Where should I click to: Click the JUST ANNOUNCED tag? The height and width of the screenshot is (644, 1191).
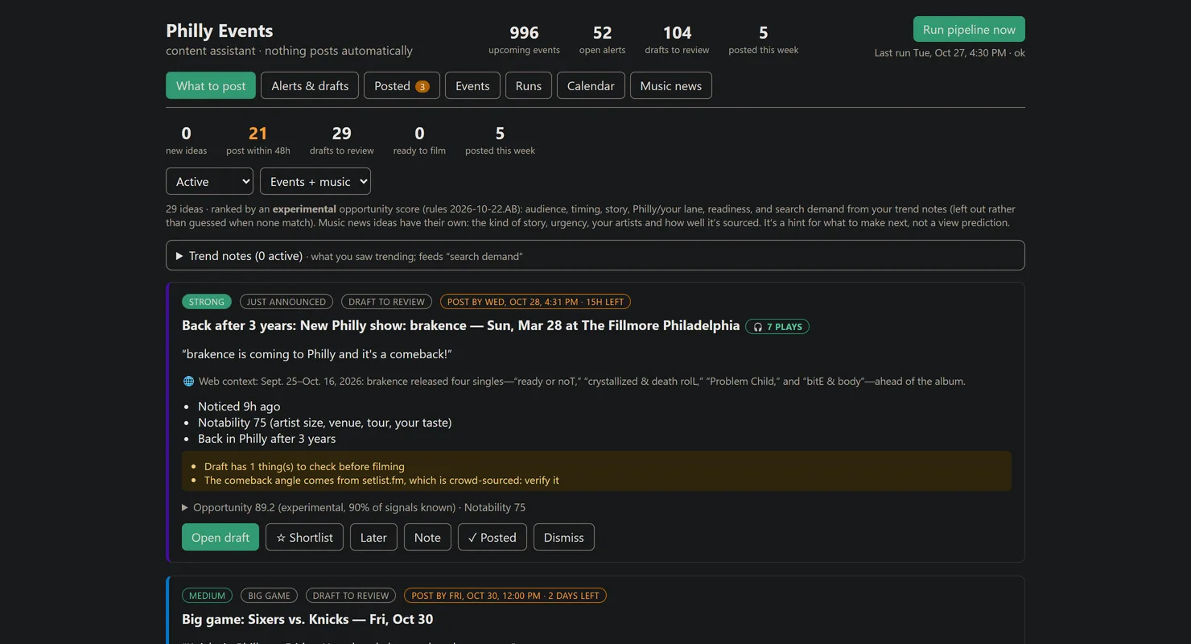coord(286,302)
